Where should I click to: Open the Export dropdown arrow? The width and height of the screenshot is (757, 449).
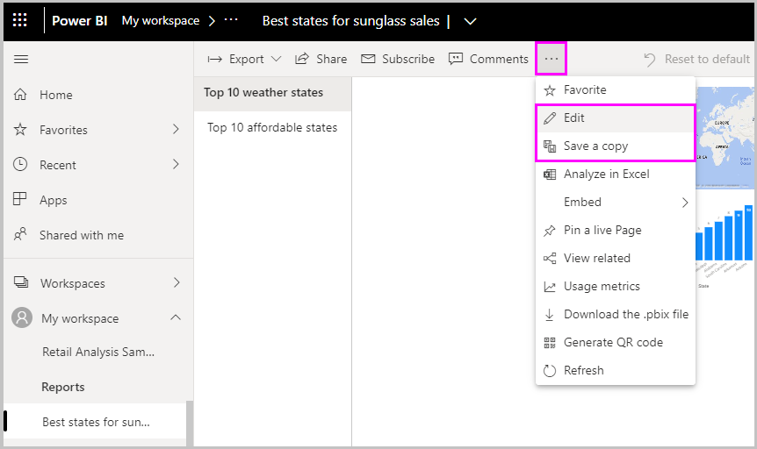click(x=276, y=59)
